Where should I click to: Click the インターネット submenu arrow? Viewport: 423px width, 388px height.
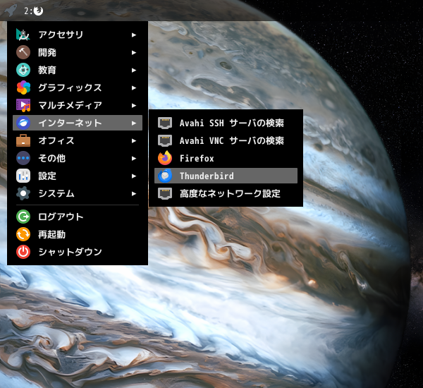(x=134, y=123)
